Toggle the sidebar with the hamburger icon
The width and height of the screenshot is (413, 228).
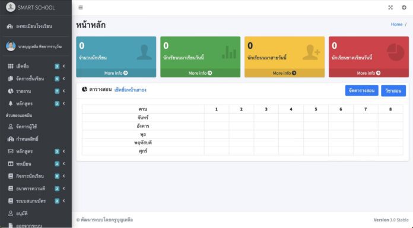(81, 7)
